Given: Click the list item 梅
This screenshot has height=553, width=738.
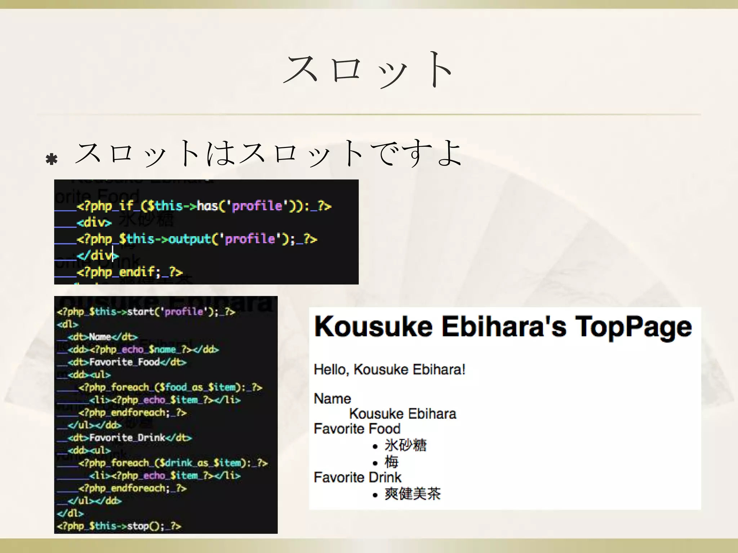Looking at the screenshot, I should 391,462.
